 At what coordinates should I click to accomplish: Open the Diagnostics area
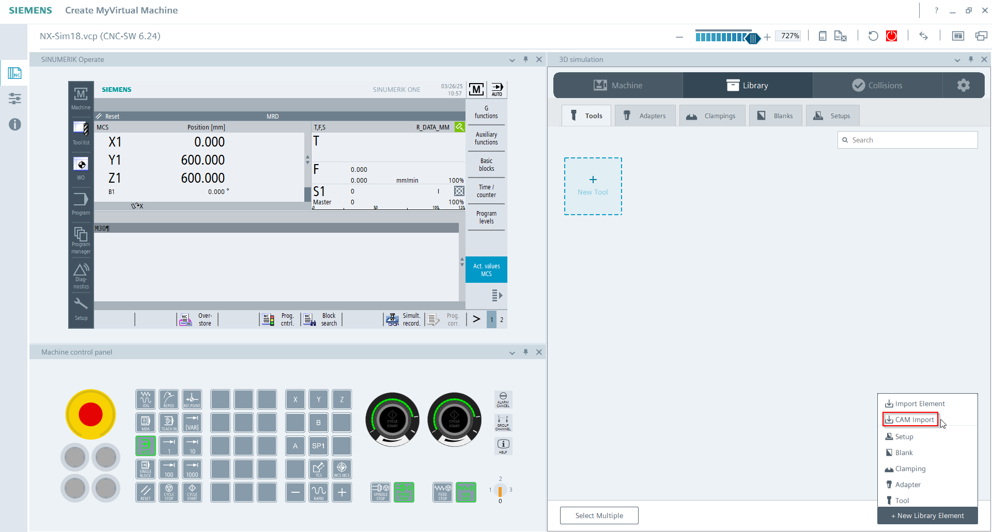81,275
